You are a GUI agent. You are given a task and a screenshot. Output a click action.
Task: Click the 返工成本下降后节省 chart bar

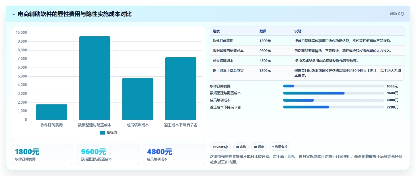pos(181,89)
